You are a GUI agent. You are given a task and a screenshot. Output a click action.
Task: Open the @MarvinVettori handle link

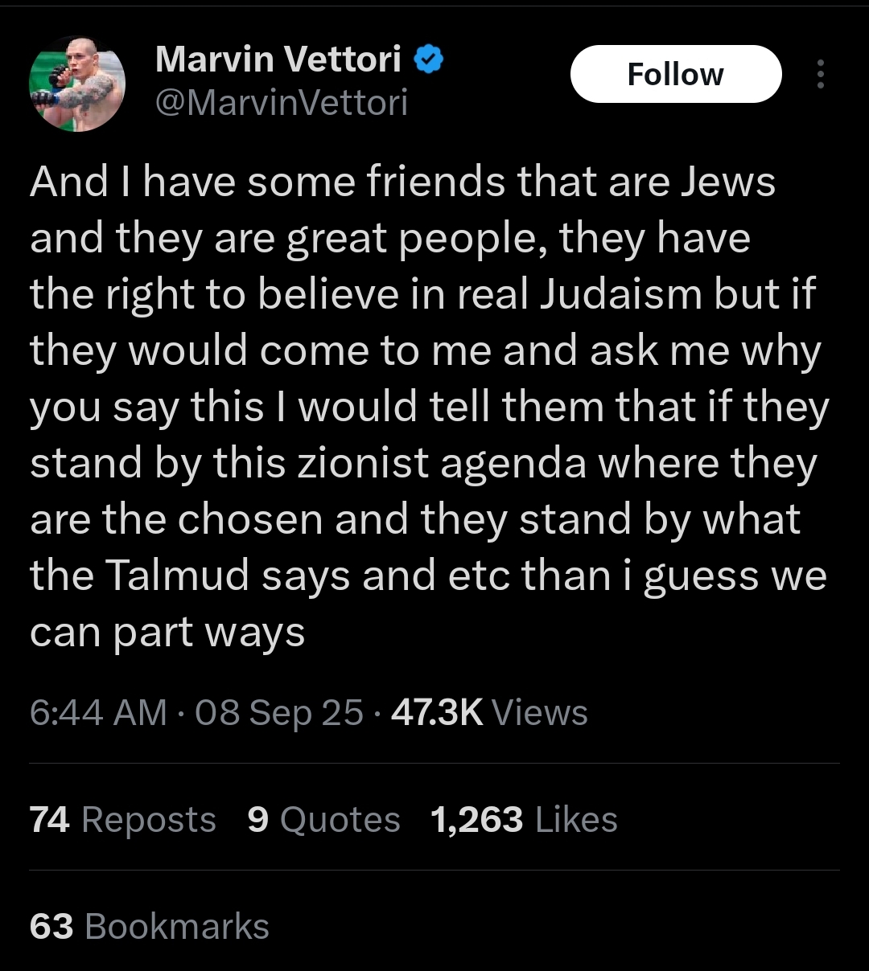tap(281, 103)
